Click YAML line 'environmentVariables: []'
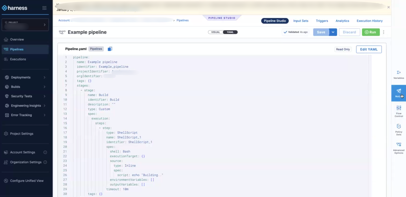 tap(132, 180)
